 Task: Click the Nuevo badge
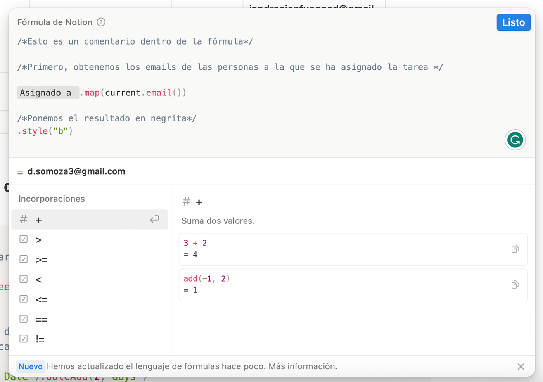coord(30,366)
